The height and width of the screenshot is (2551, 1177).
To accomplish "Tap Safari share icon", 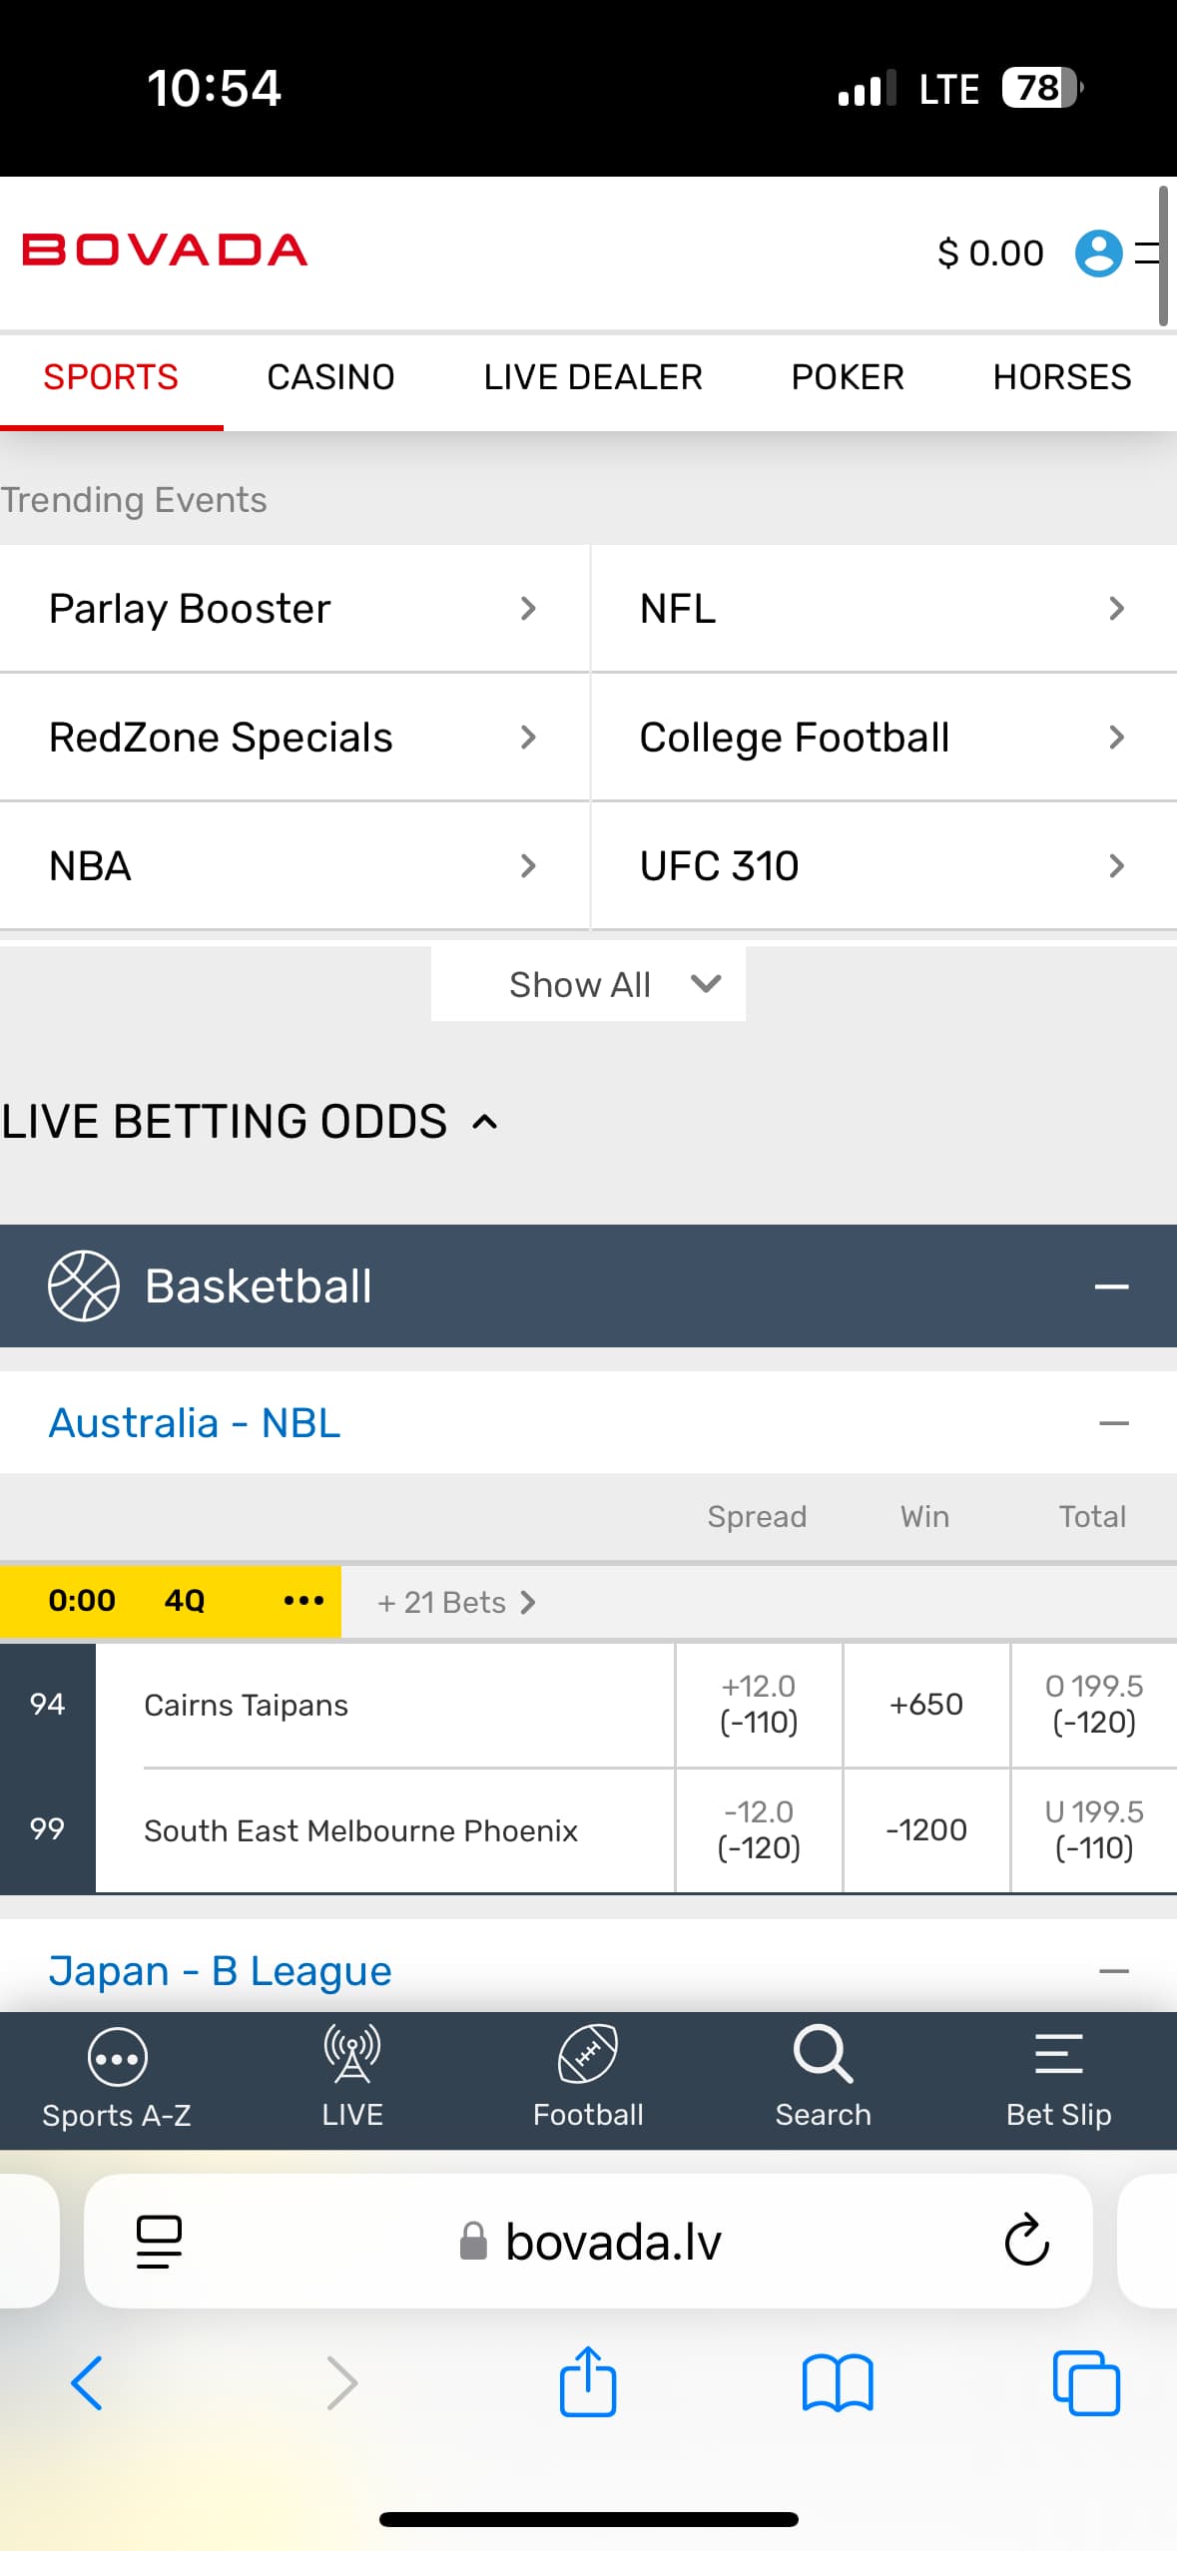I will click(x=588, y=2382).
